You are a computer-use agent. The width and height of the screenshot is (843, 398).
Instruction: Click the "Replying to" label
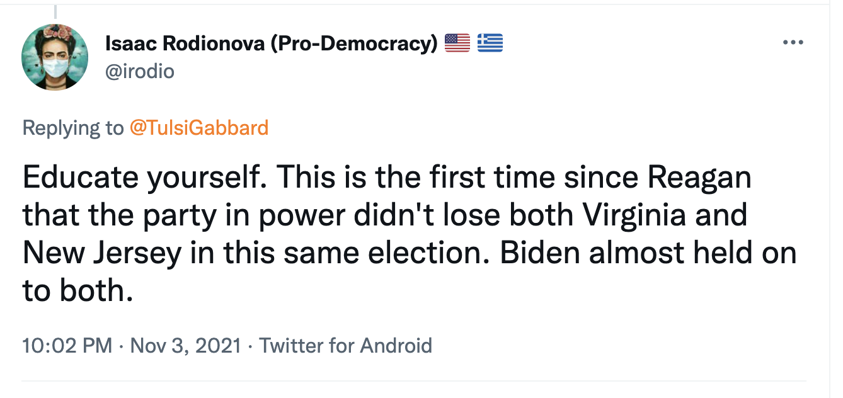73,128
